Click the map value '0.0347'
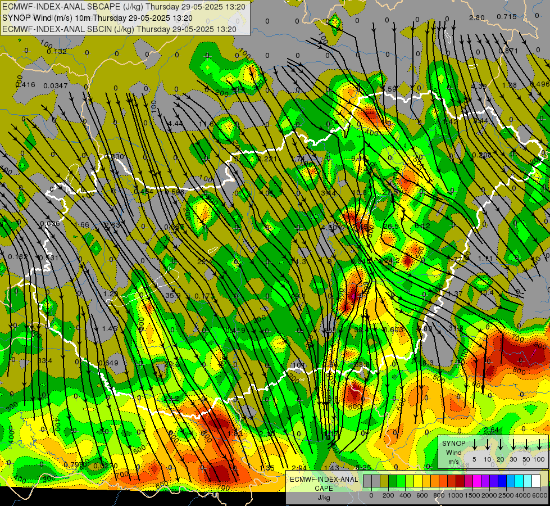Image resolution: width=550 pixels, height=506 pixels. pyautogui.click(x=56, y=85)
